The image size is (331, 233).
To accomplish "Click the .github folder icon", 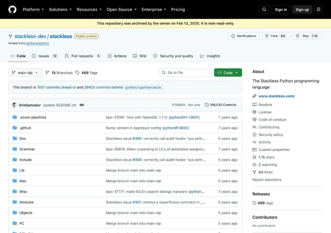I will pyautogui.click(x=15, y=128).
